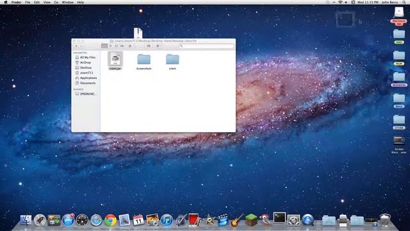Open the File menu
This screenshot has height=231, width=410.
coord(28,2)
